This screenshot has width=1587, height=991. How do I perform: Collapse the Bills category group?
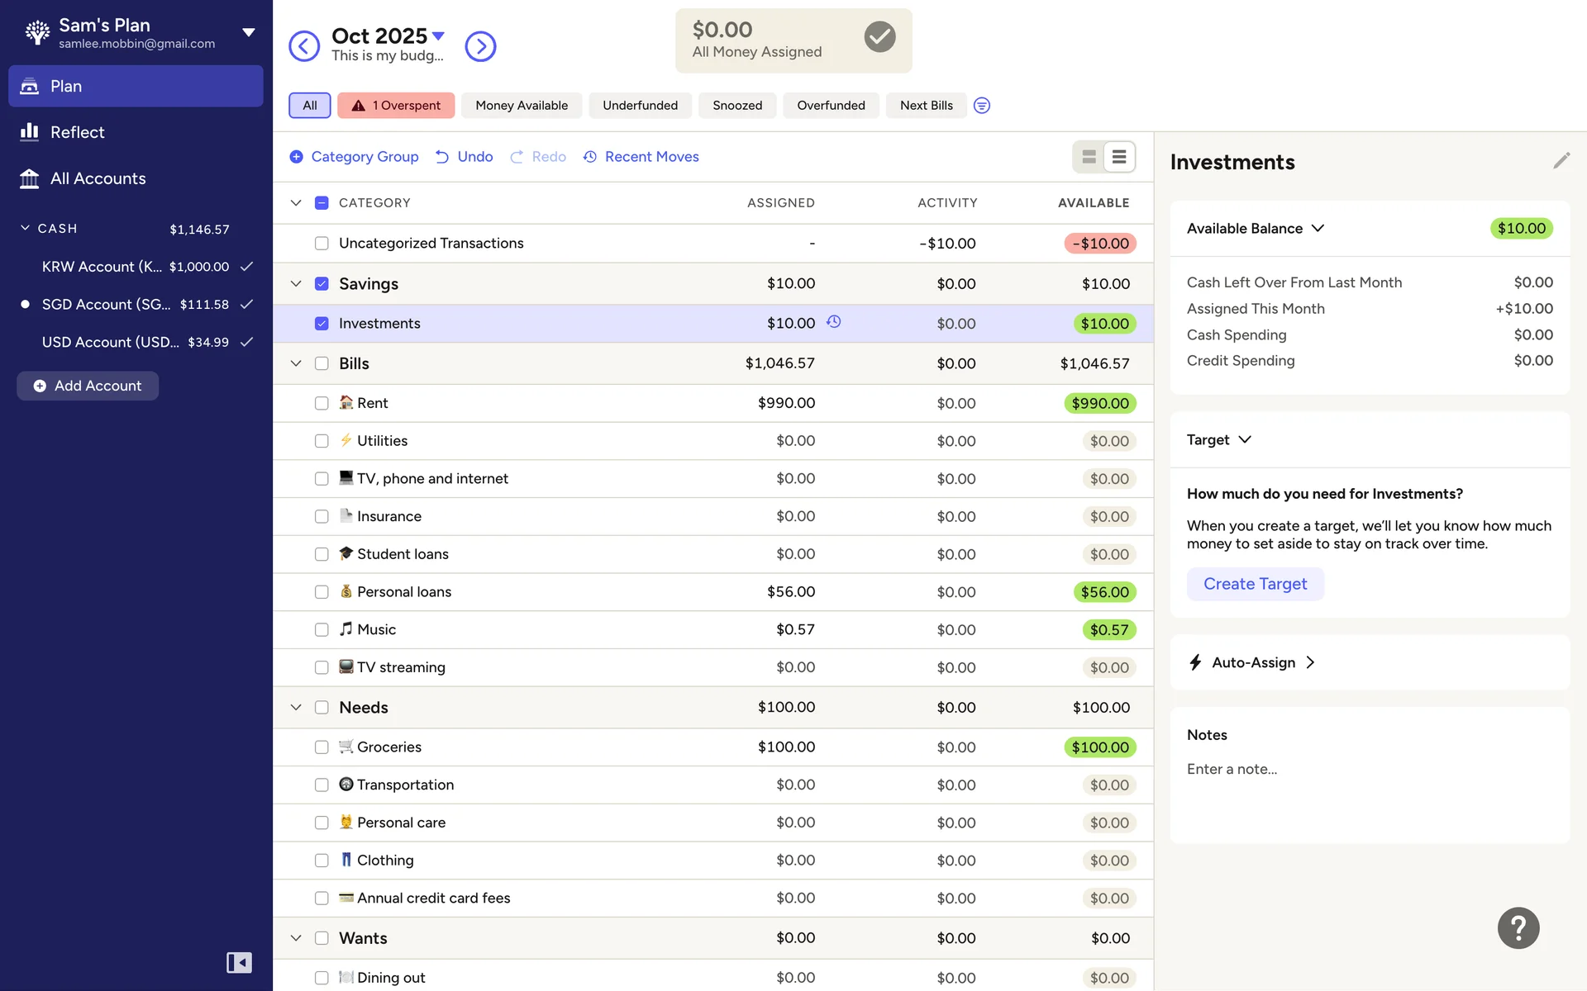pos(296,363)
